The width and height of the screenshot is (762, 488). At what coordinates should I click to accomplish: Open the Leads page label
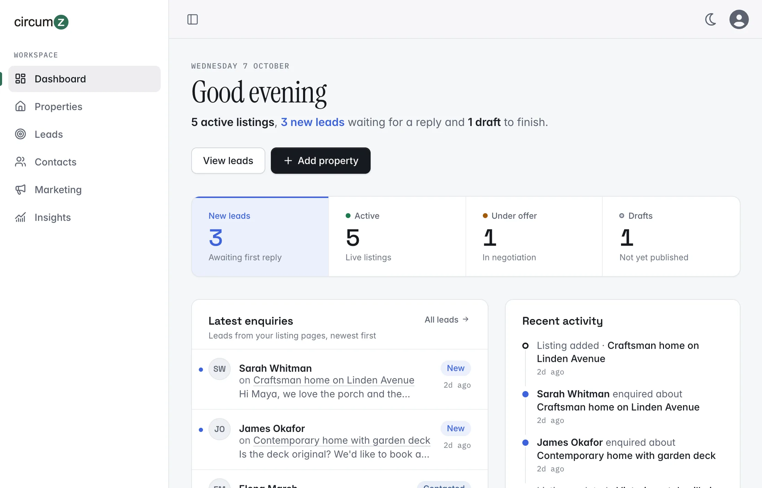(49, 134)
